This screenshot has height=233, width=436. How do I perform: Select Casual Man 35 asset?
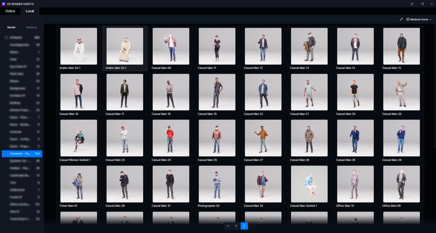pyautogui.click(x=355, y=92)
